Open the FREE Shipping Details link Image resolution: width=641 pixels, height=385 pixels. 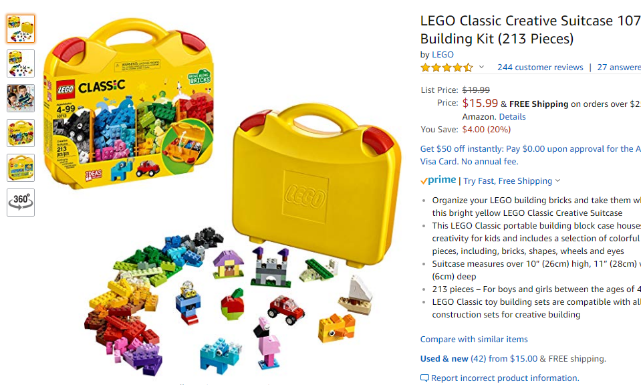pyautogui.click(x=512, y=116)
